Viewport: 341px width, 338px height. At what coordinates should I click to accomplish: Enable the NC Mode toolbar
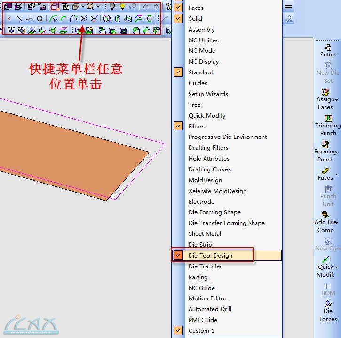(202, 51)
